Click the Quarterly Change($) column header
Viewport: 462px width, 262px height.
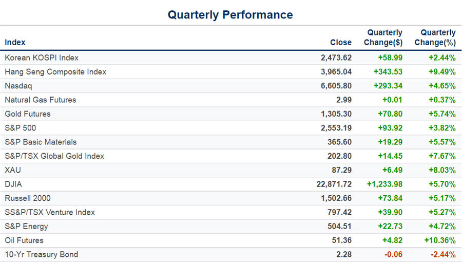(383, 38)
